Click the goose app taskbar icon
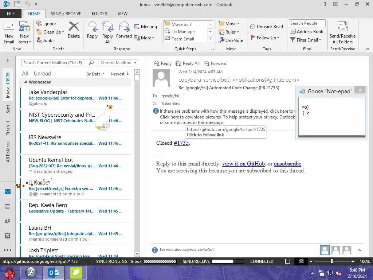The image size is (373, 280). click(76, 273)
